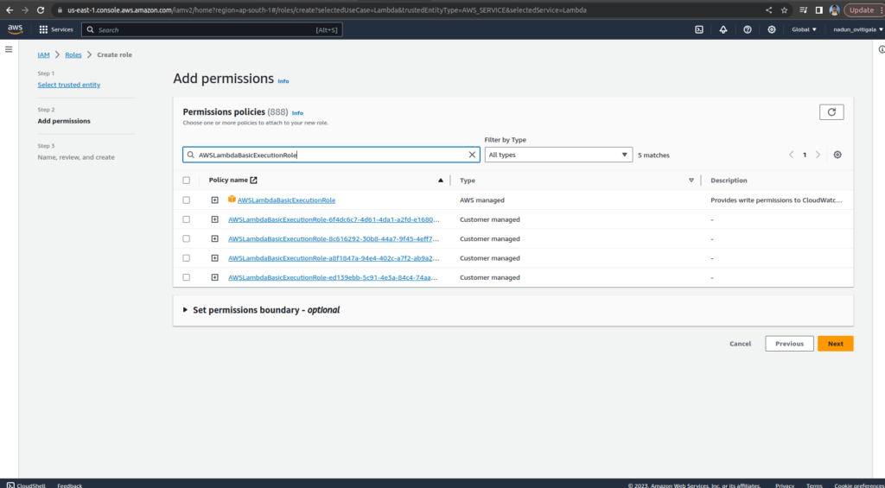Go to the next page of policies
The width and height of the screenshot is (885, 488).
(818, 155)
